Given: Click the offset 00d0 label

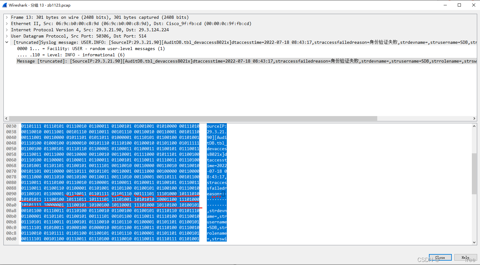Looking at the screenshot, I should 11,239.
